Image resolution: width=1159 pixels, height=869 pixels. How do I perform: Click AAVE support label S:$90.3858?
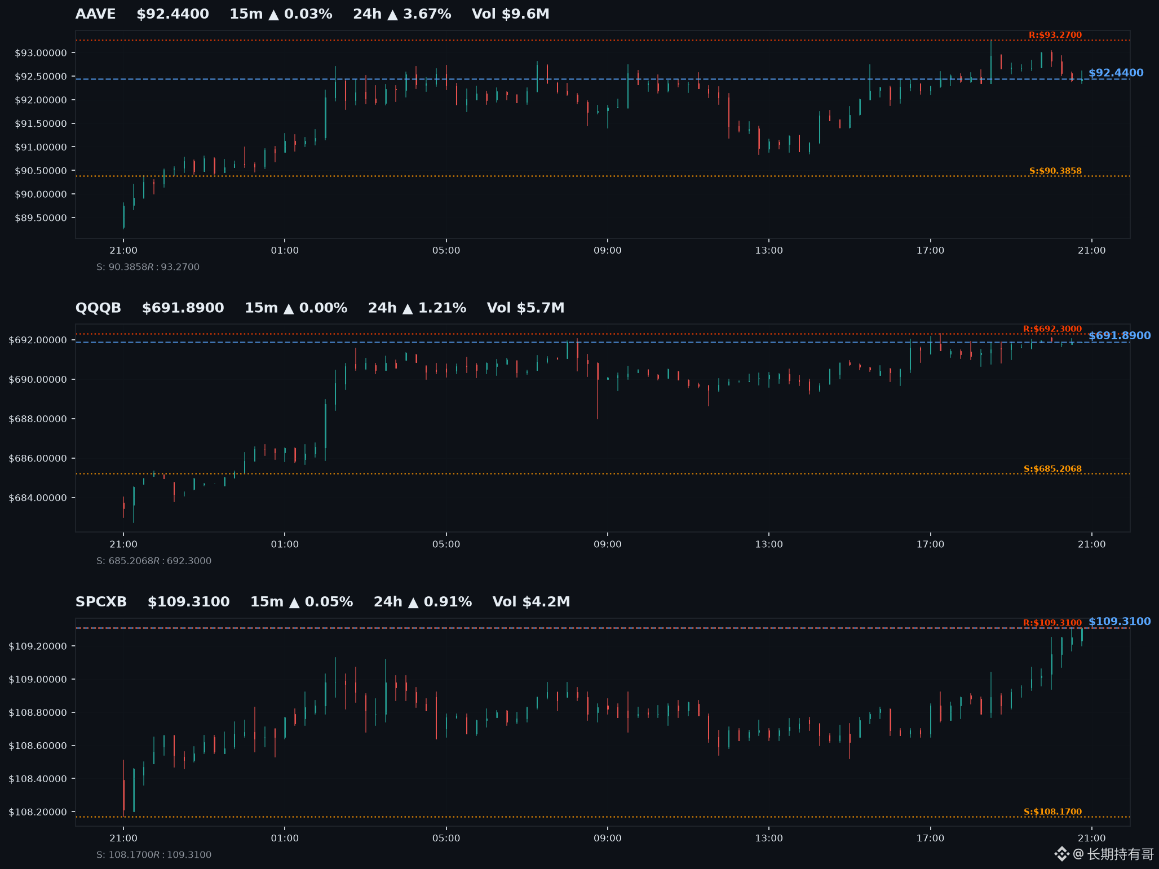[x=1055, y=171]
